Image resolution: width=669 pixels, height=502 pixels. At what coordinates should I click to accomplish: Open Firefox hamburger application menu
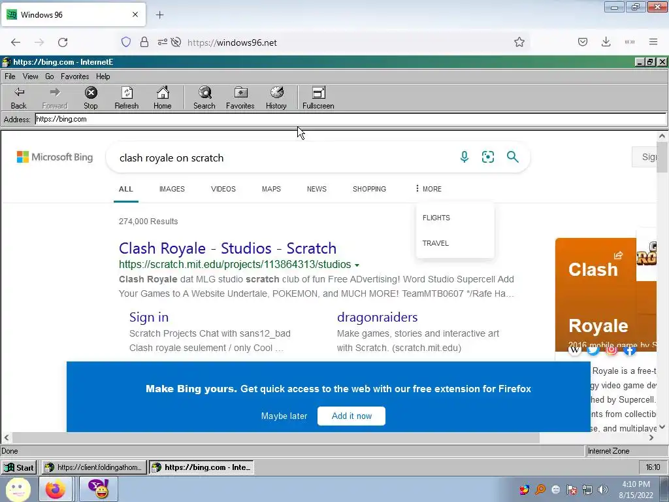653,42
